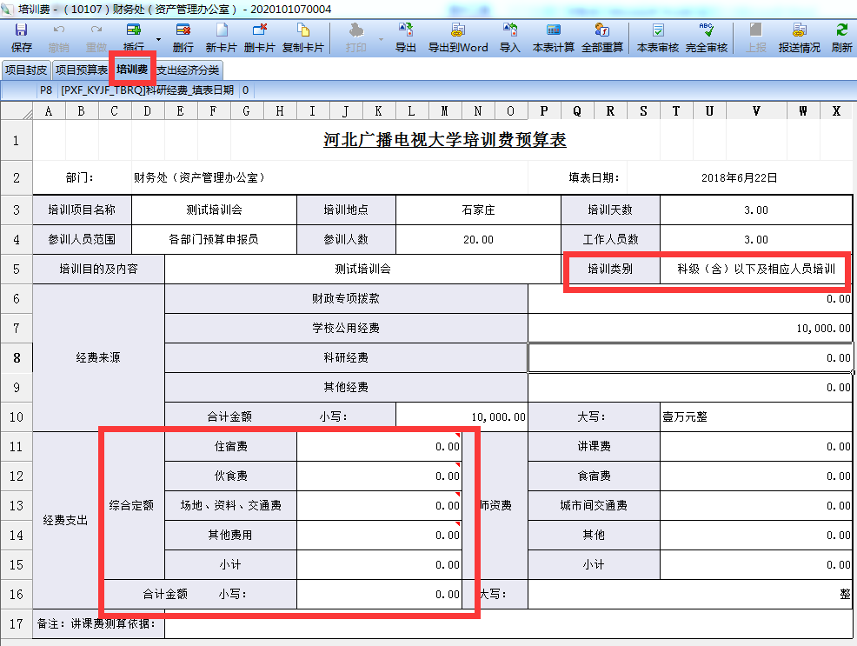
Task: Run 本表计算 table calculation
Action: click(x=553, y=37)
